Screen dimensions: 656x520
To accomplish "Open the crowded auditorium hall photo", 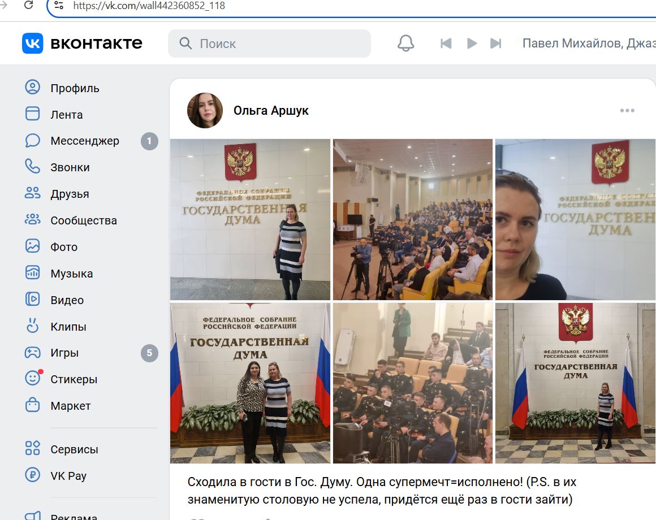I will point(412,219).
